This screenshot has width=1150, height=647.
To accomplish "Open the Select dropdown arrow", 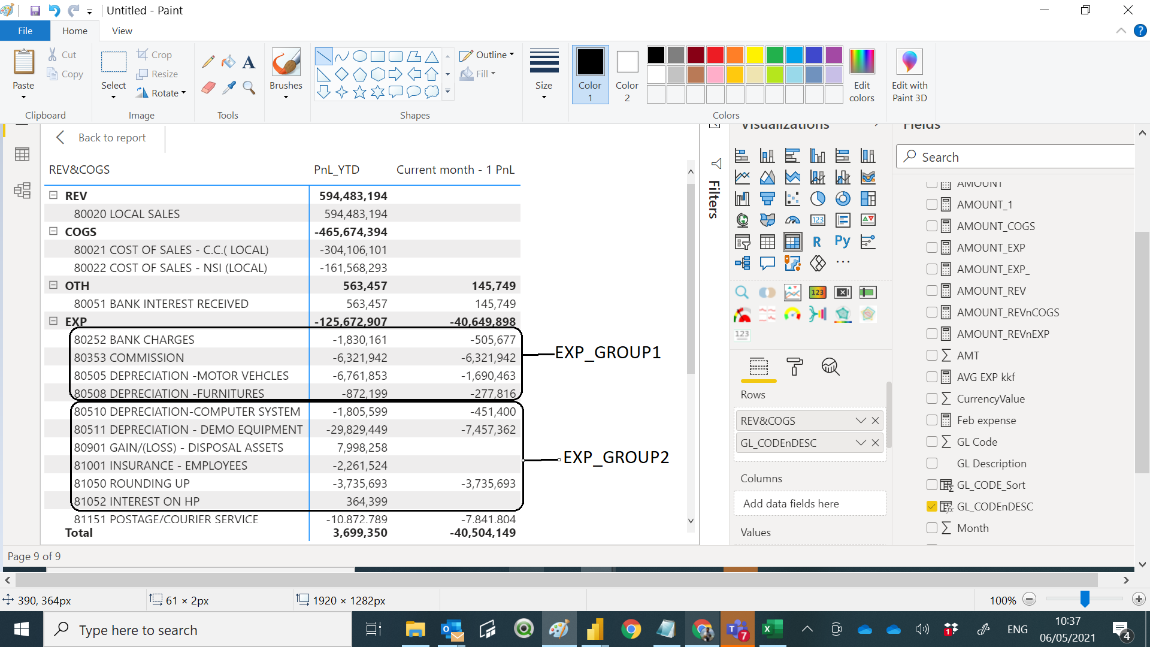I will (113, 96).
